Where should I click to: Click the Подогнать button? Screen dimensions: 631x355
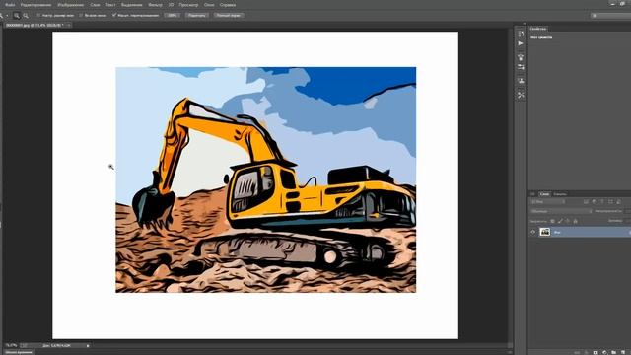tap(197, 16)
